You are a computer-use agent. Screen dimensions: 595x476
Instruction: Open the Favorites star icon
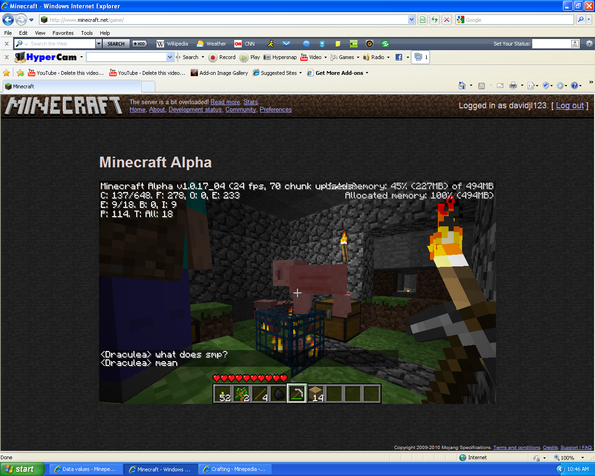7,73
